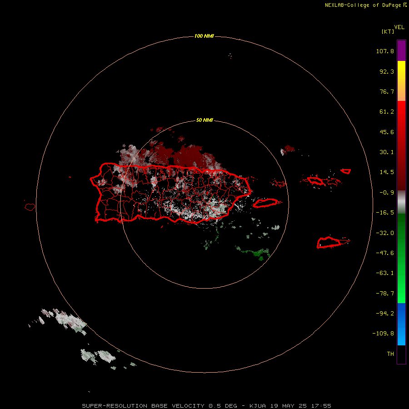The image size is (409, 409).
Task: Click the Super-Resolution Base Velocity caption
Action: point(207,406)
